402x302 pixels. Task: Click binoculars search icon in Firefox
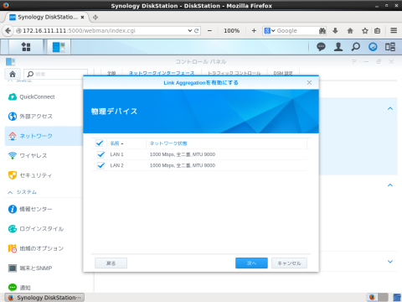(x=322, y=31)
